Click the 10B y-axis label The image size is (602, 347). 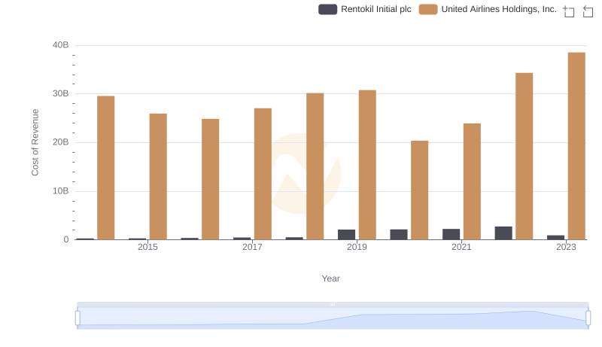pos(61,191)
